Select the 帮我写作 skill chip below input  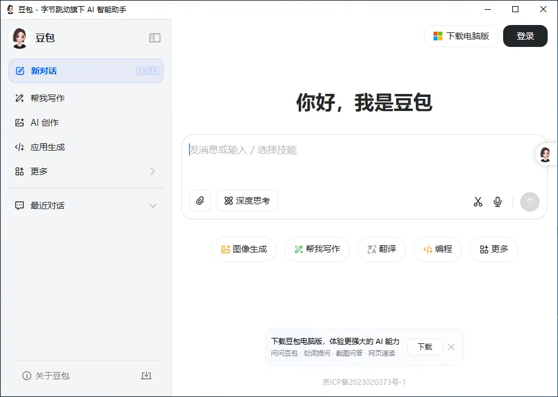(x=317, y=249)
